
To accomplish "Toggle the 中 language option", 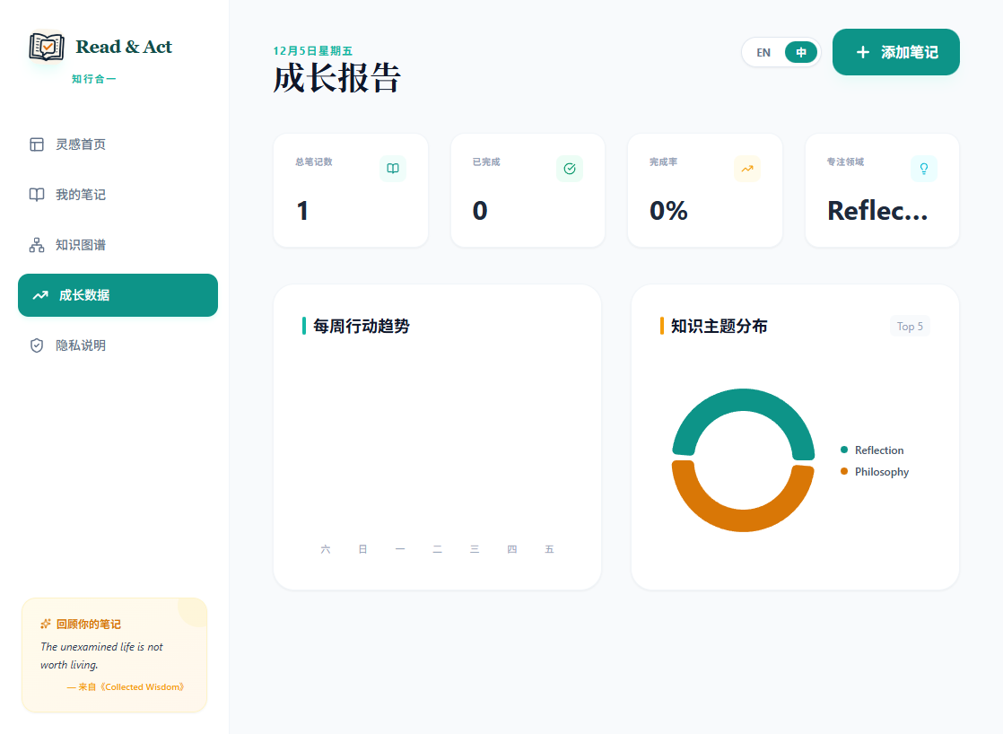I will (x=799, y=52).
